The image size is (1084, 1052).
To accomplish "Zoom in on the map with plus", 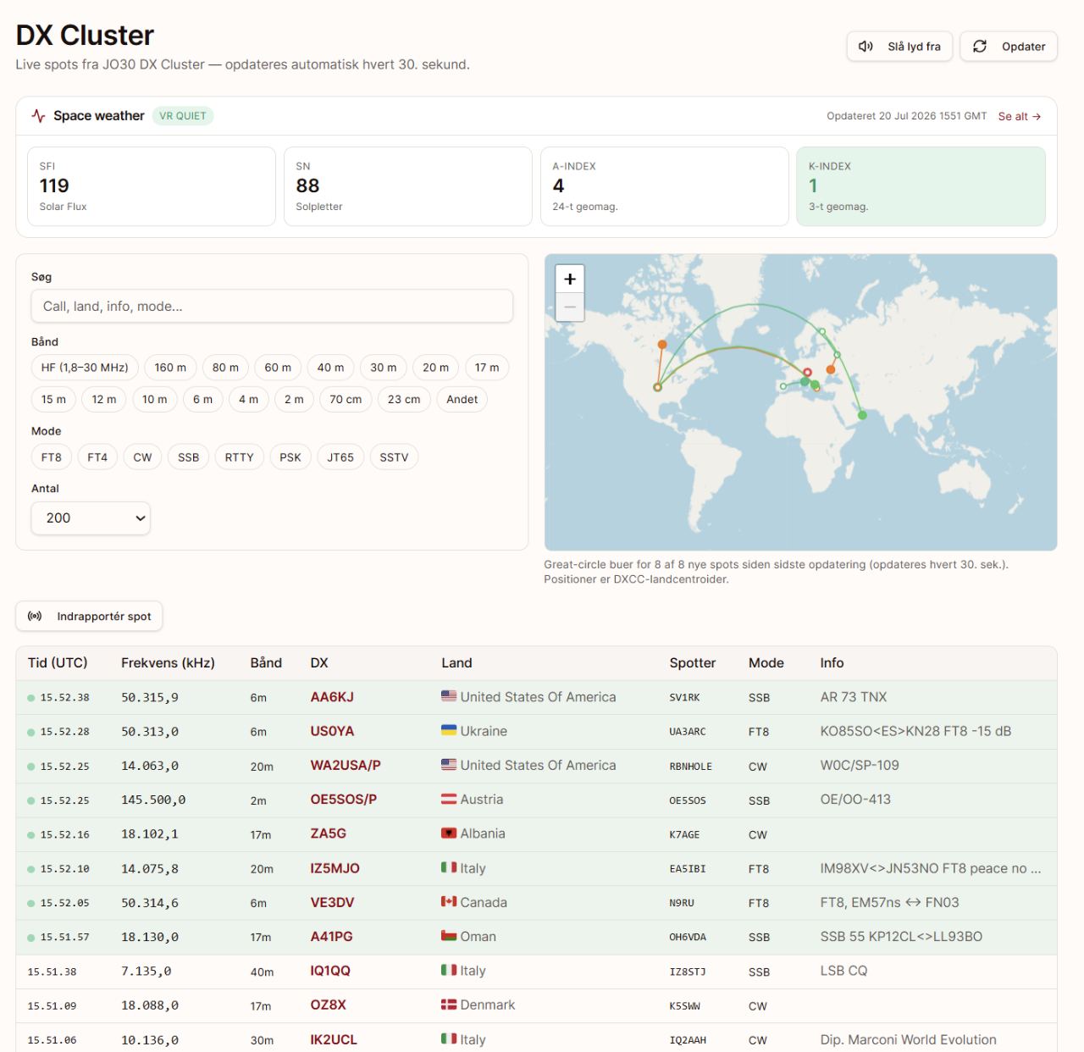I will click(x=570, y=279).
